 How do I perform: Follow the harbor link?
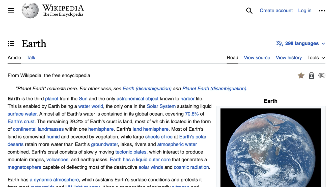click(188, 99)
